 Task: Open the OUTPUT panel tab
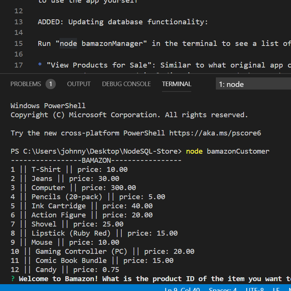(x=79, y=84)
